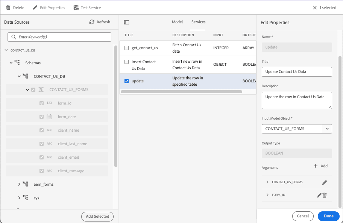Delete the FORM_ID argument trash icon
This screenshot has width=343, height=223.
(325, 195)
